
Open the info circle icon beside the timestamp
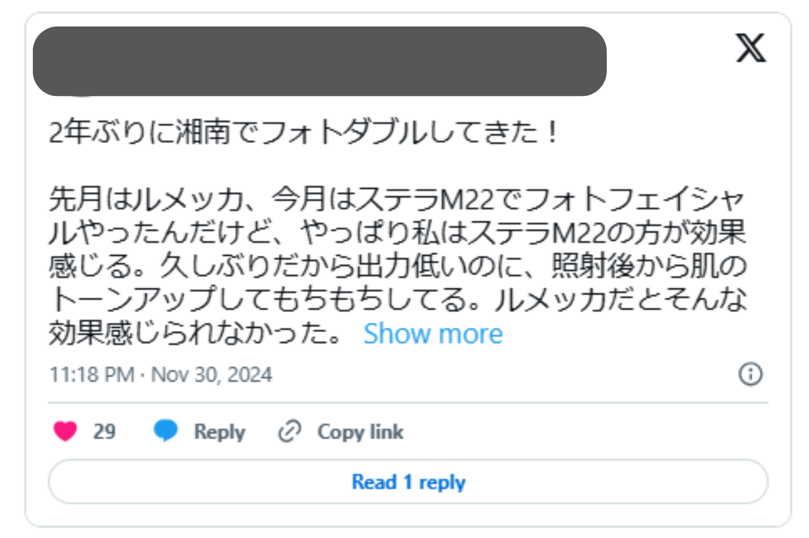coord(750,374)
